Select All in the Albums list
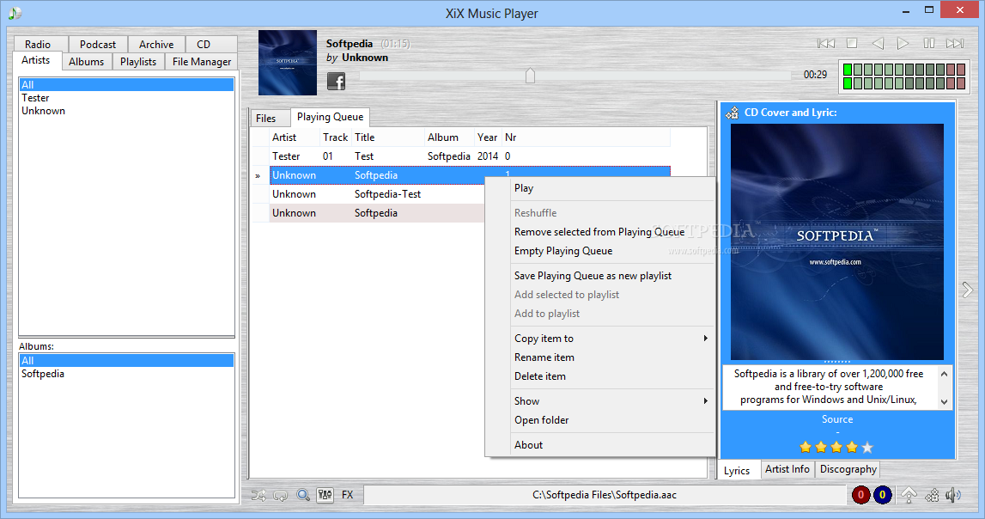Viewport: 985px width, 519px height. point(126,361)
